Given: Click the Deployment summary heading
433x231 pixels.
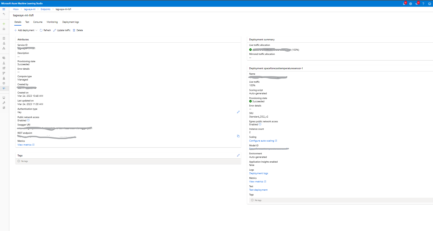Looking at the screenshot, I should pos(262,40).
